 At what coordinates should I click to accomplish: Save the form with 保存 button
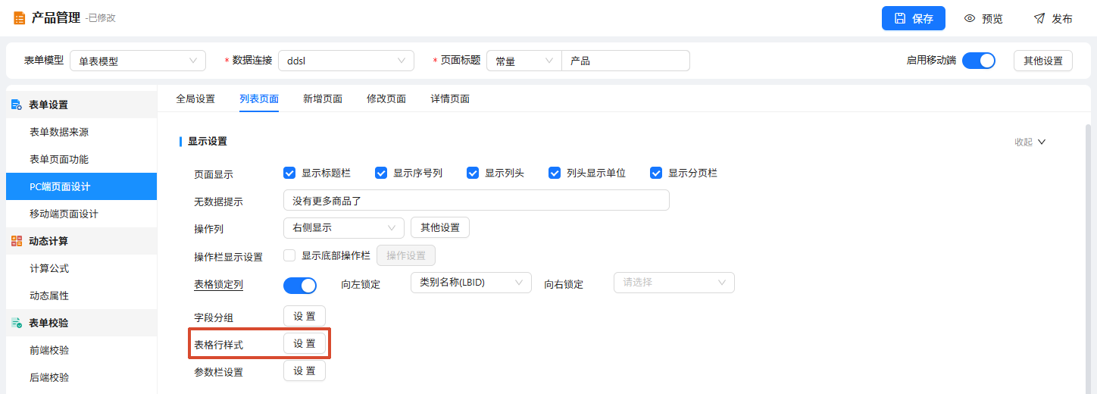[914, 18]
